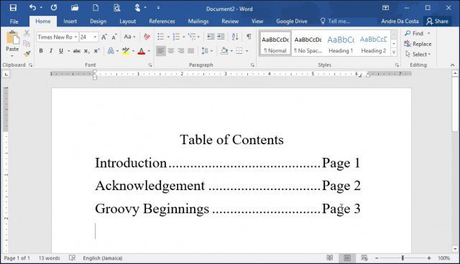Clear all formatting from the selection

coord(147,37)
